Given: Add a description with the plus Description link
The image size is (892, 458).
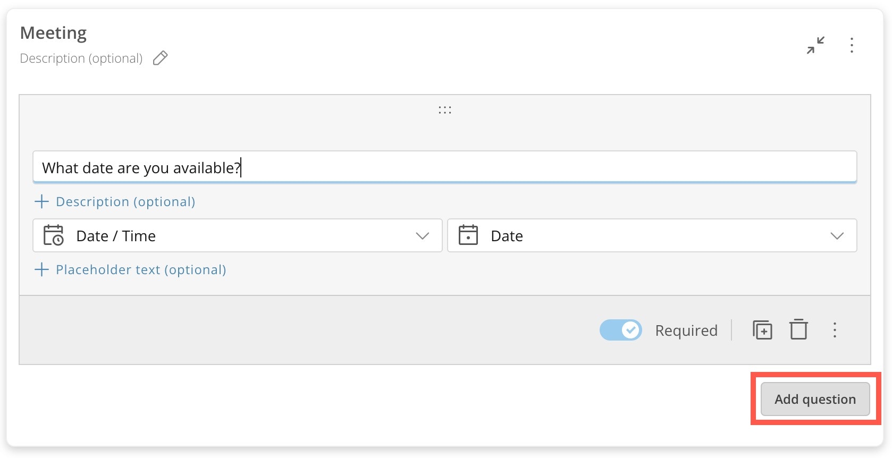Looking at the screenshot, I should coord(115,201).
